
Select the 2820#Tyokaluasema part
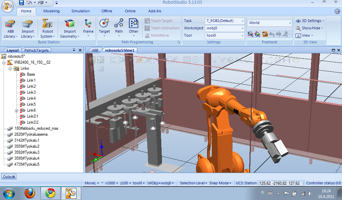point(31,134)
